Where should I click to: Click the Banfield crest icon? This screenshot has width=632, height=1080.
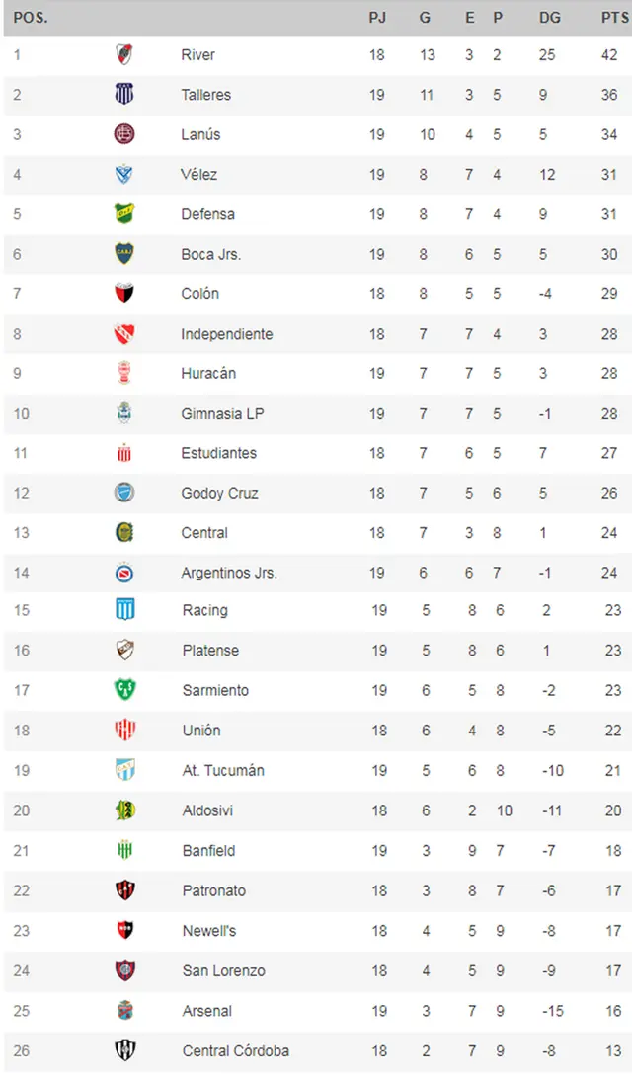pyautogui.click(x=124, y=850)
